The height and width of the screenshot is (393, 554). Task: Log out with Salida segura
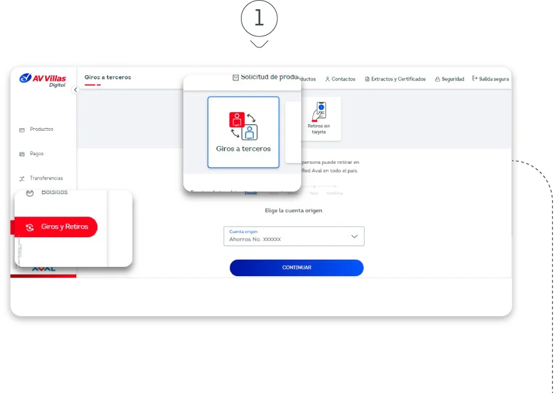[490, 79]
